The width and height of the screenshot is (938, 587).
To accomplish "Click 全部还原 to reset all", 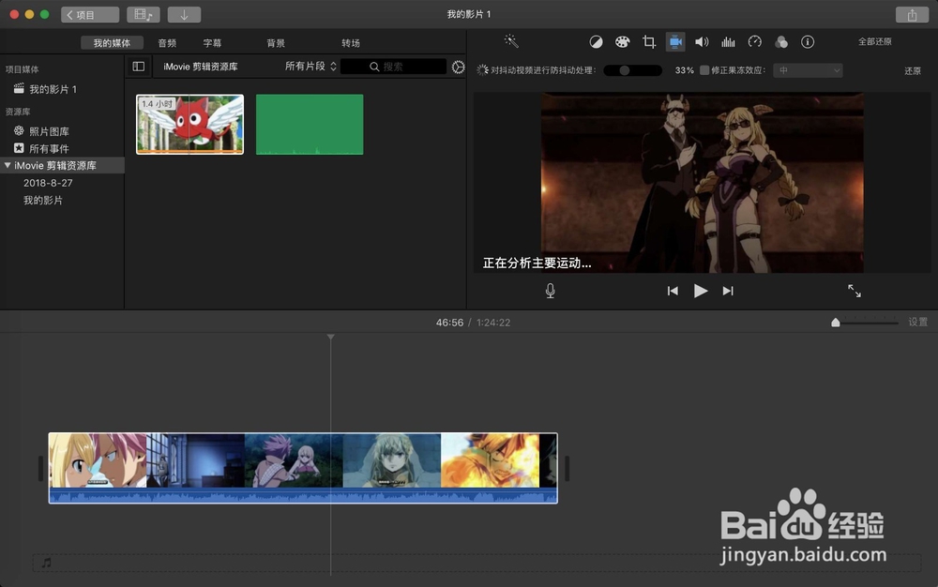I will click(x=874, y=41).
